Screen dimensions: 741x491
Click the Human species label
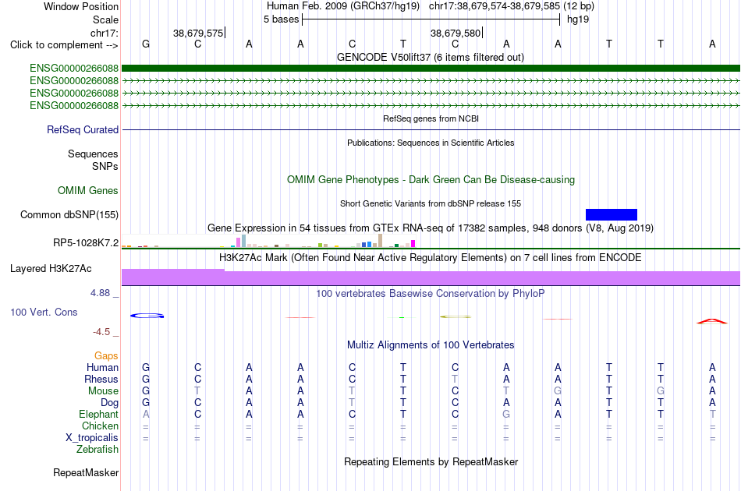pyautogui.click(x=102, y=367)
